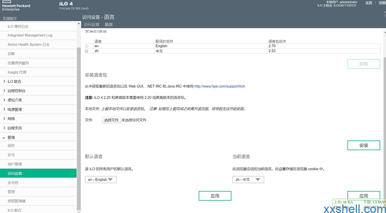The height and width of the screenshot is (213, 386).
Task: Open 安全性 in the sidebar
Action: 38,183
